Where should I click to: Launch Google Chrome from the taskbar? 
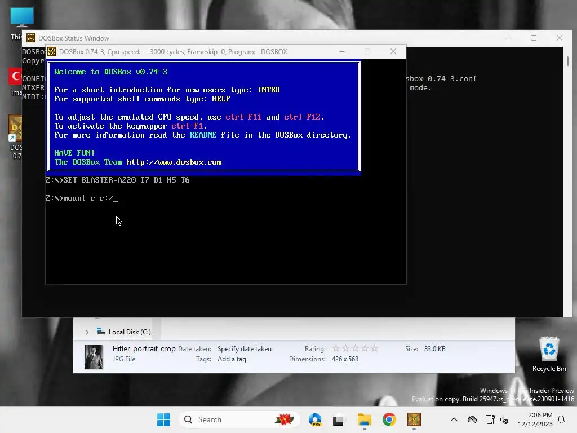point(389,419)
